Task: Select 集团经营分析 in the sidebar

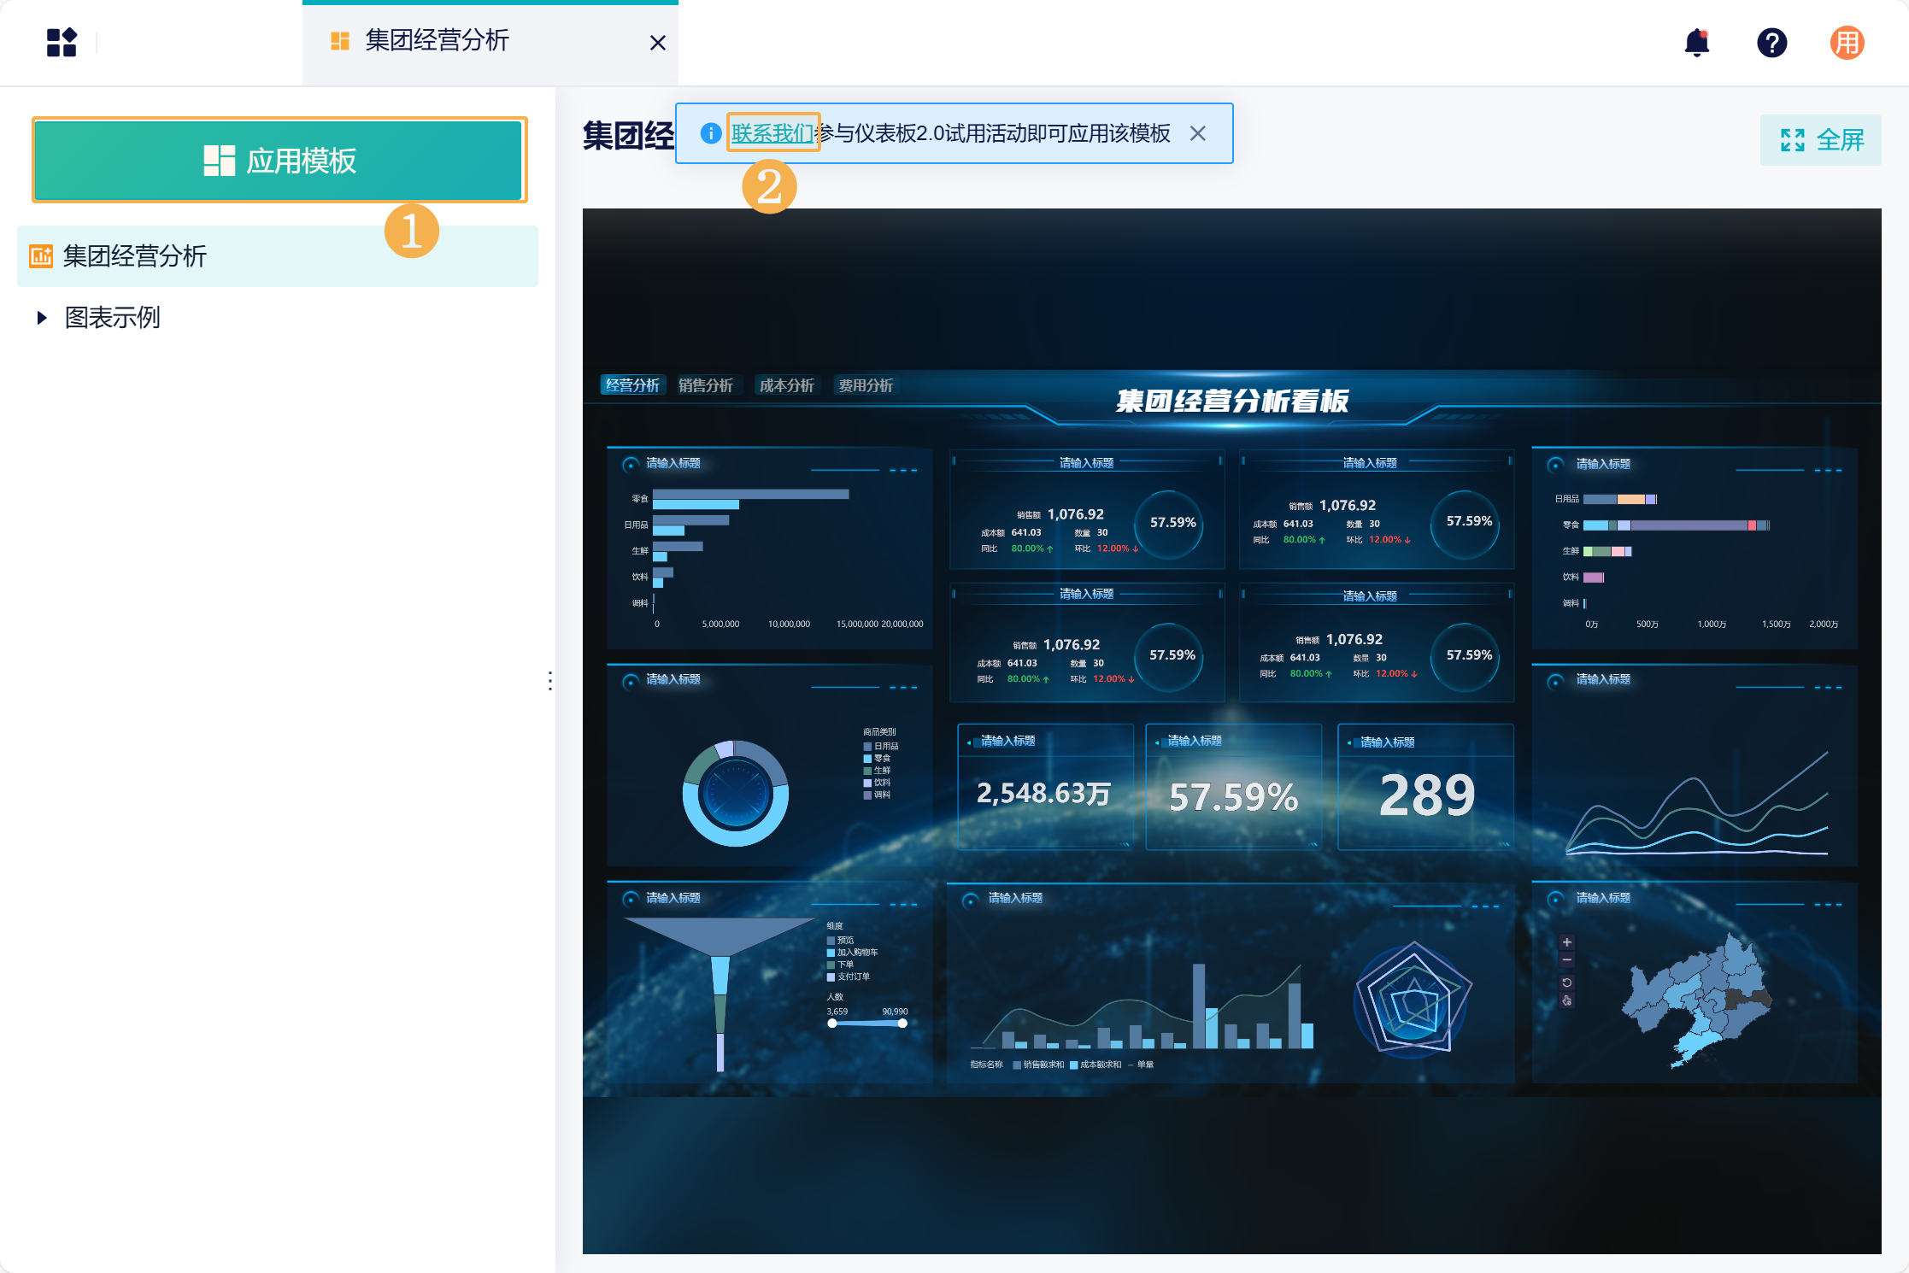Action: pyautogui.click(x=135, y=256)
